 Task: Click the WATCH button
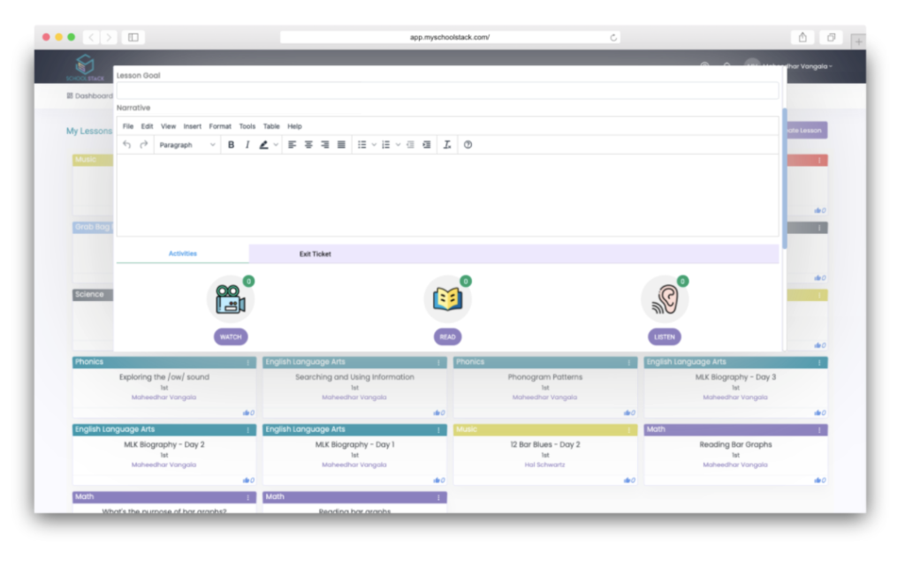tap(231, 336)
